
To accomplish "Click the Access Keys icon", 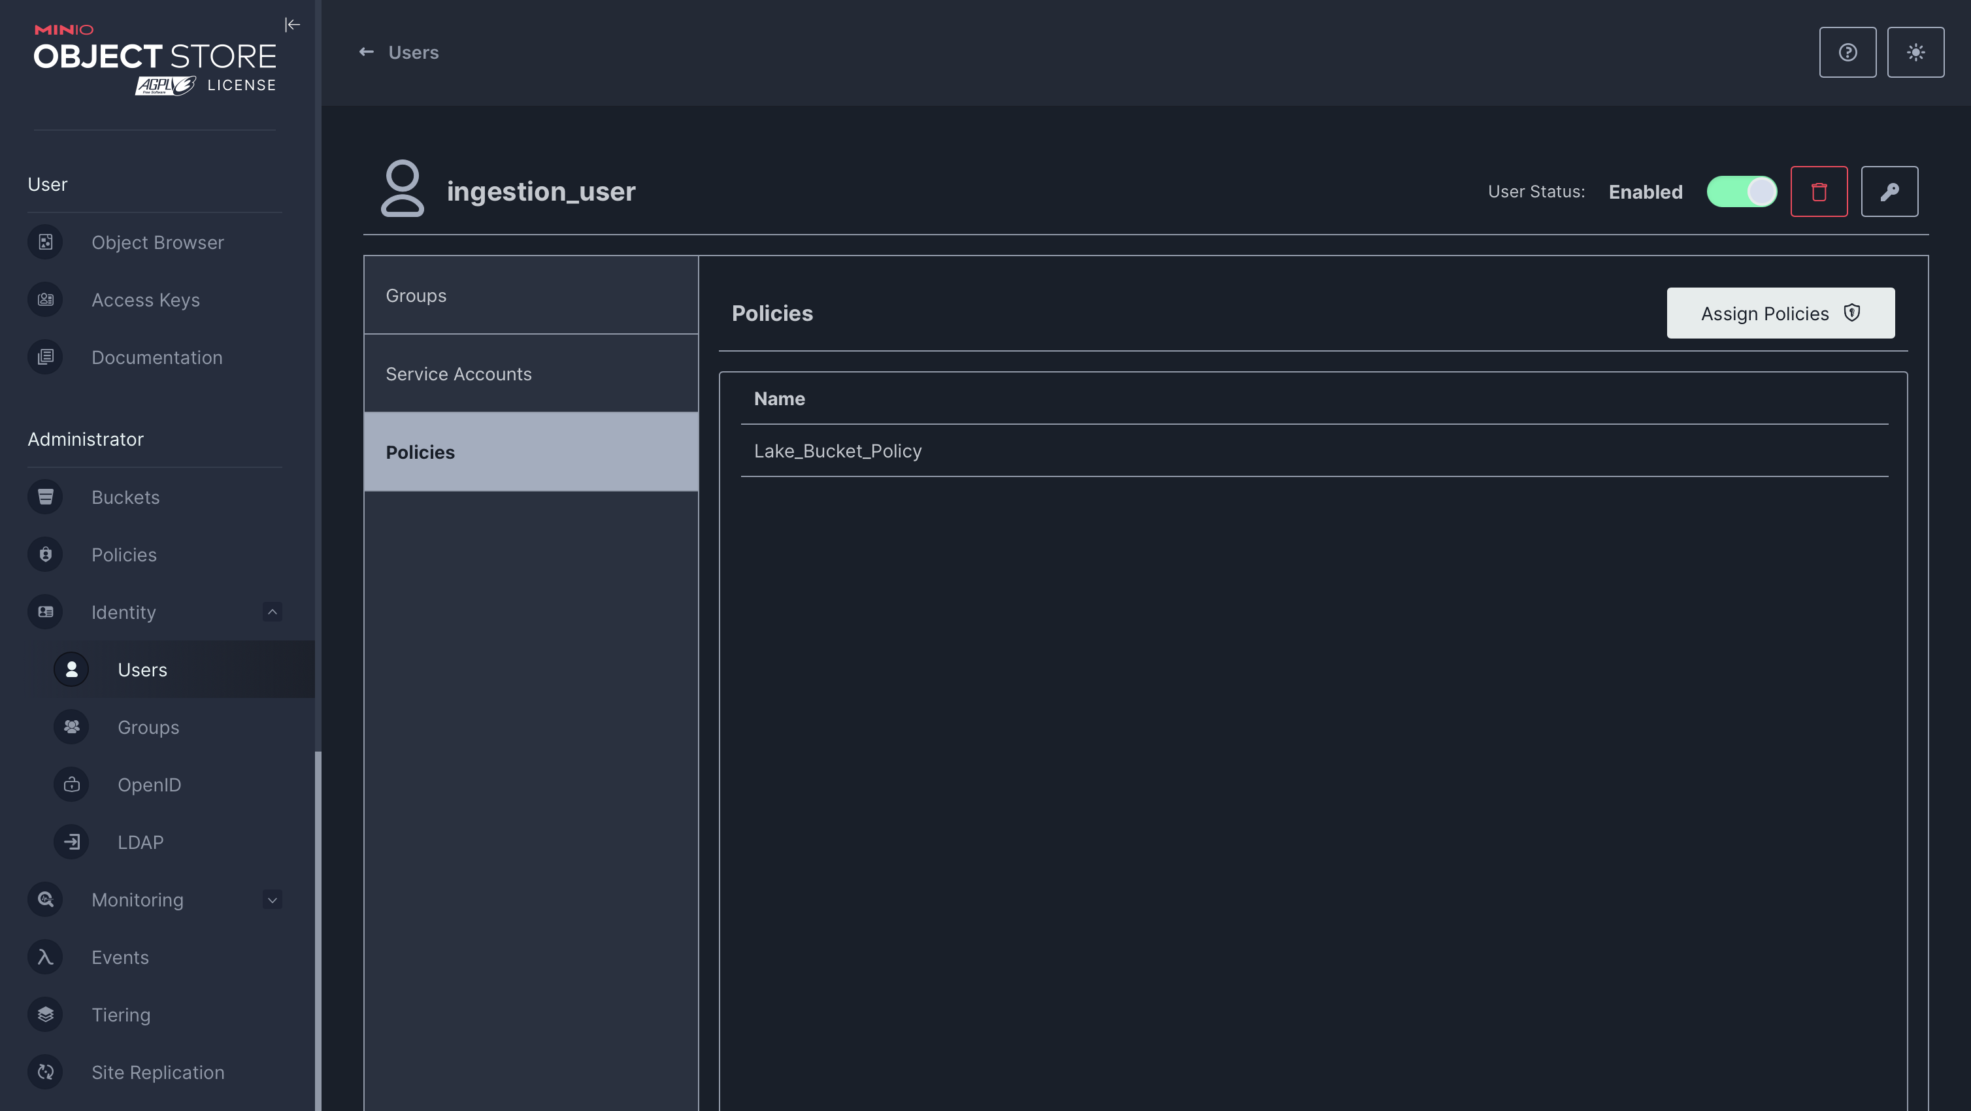I will pos(45,300).
